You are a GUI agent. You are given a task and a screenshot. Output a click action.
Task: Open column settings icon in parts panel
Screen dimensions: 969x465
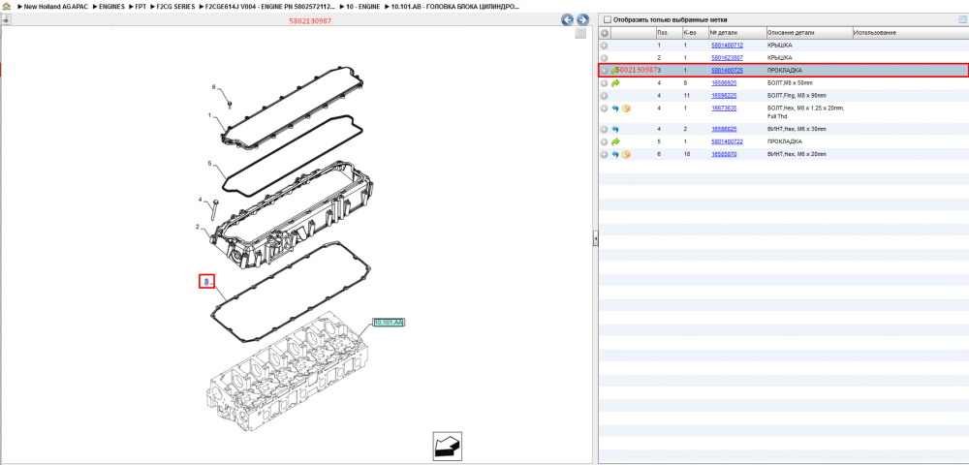961,19
